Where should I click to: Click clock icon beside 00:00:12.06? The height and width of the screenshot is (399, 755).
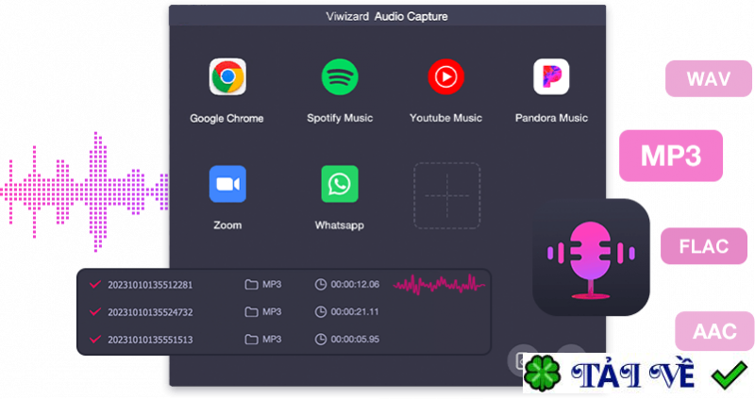point(320,285)
